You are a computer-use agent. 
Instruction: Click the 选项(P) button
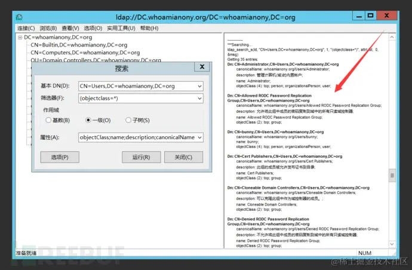click(60, 157)
